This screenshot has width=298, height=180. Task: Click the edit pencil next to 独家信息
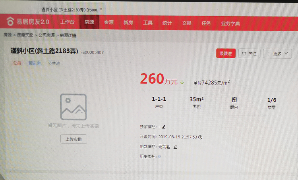coord(164,127)
